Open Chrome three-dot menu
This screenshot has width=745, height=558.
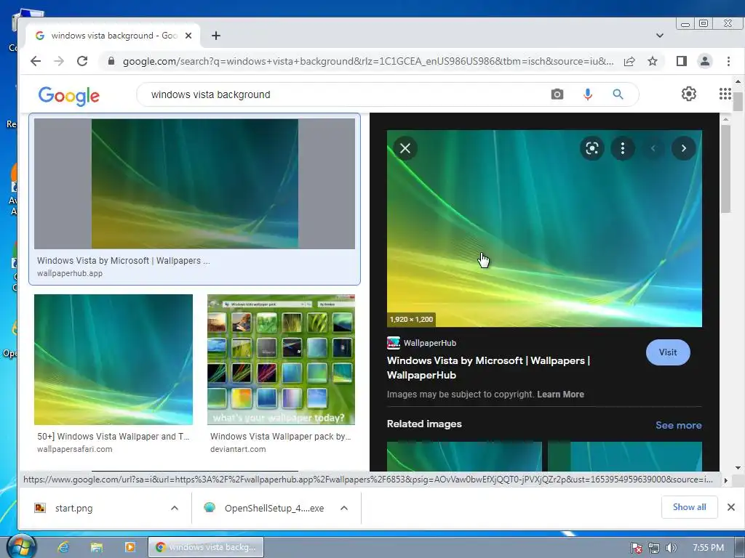(728, 61)
